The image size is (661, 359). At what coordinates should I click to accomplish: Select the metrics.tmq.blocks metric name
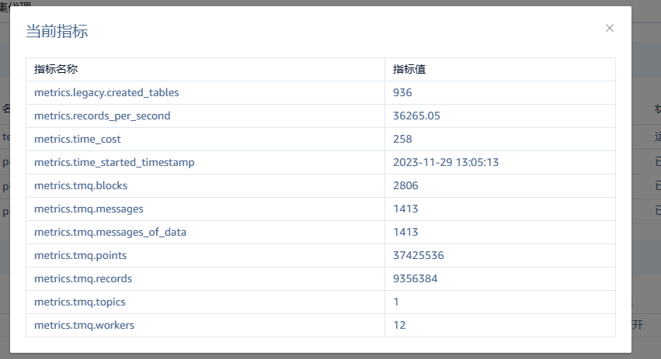(x=81, y=185)
